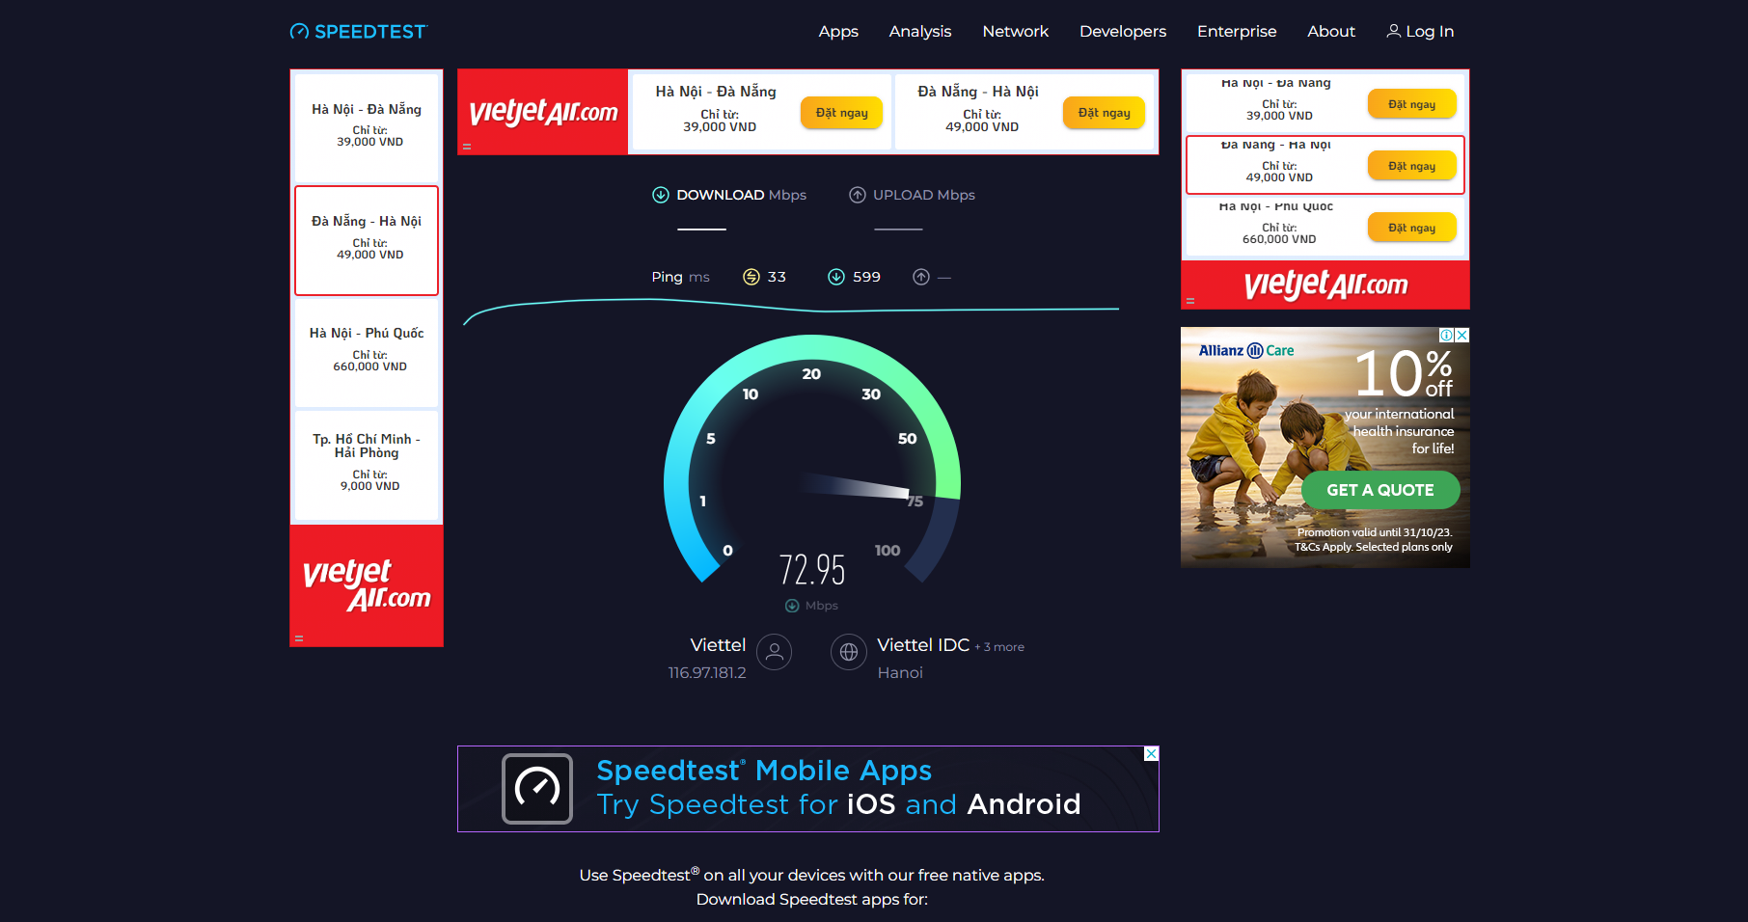Screen dimensions: 1748x922
Task: Open the Developers menu
Action: click(x=1123, y=32)
